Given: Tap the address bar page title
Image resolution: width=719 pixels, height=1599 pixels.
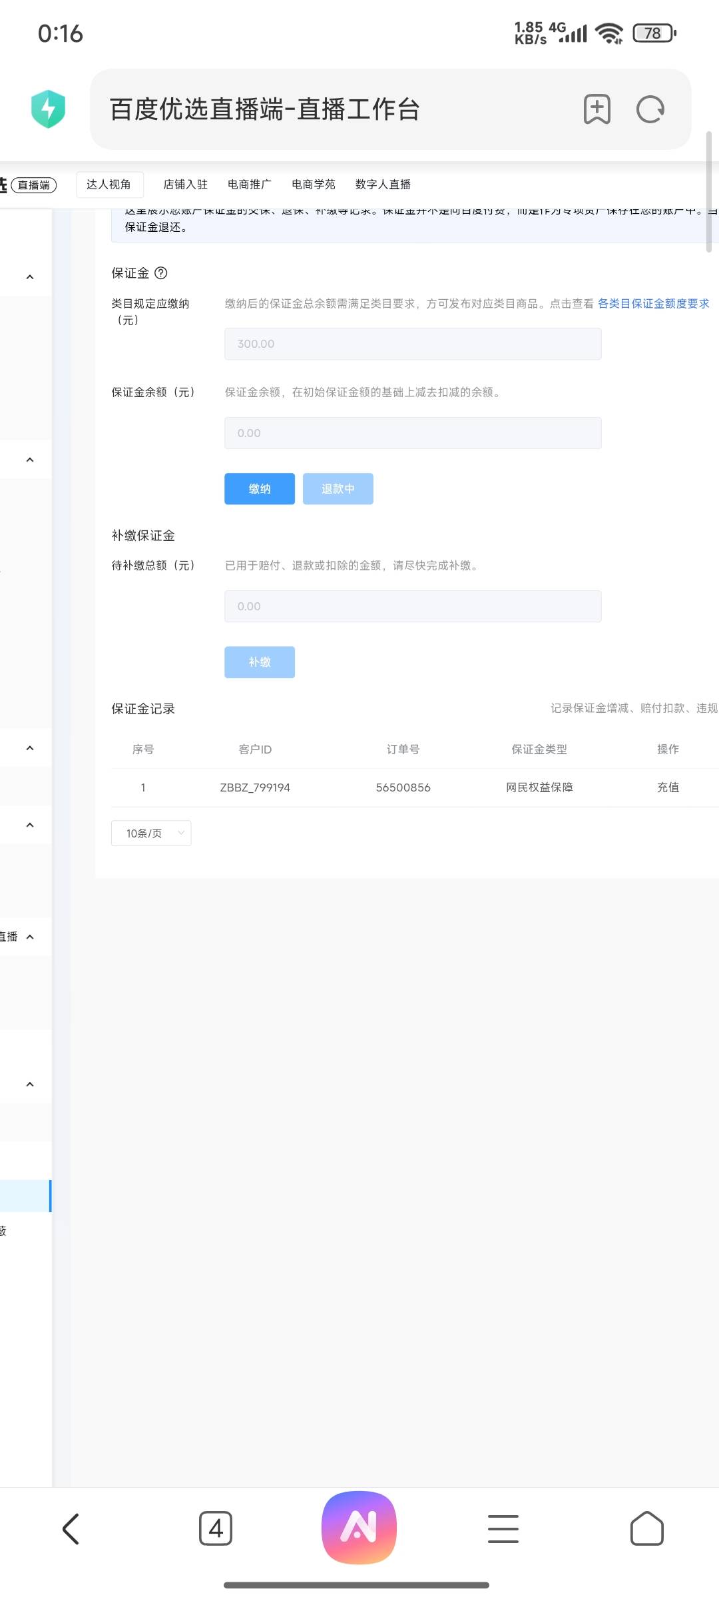Looking at the screenshot, I should click(x=265, y=109).
